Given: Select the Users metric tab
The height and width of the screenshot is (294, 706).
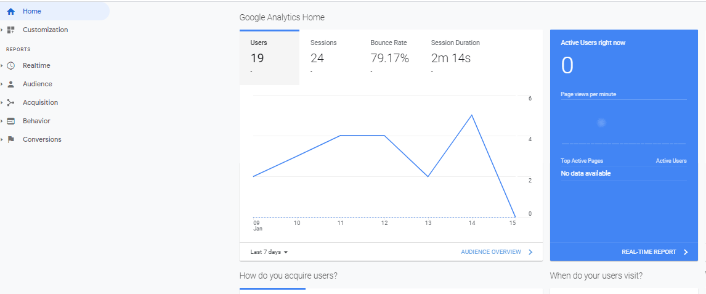Looking at the screenshot, I should coord(269,57).
